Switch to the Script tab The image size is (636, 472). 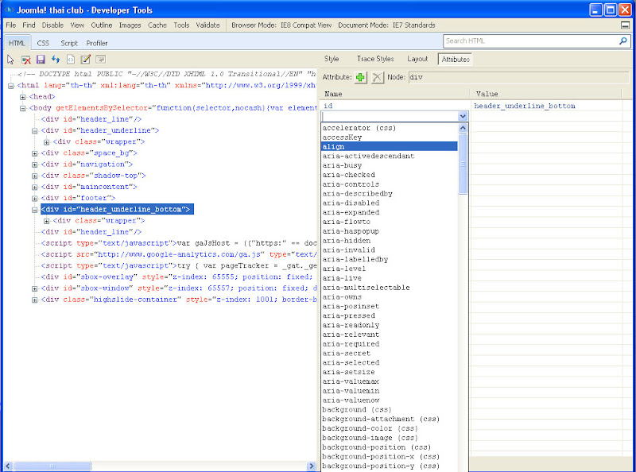[69, 43]
